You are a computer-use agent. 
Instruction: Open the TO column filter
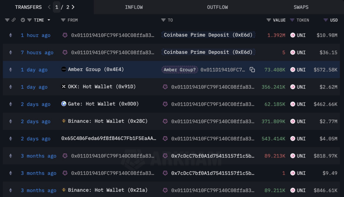click(x=163, y=20)
